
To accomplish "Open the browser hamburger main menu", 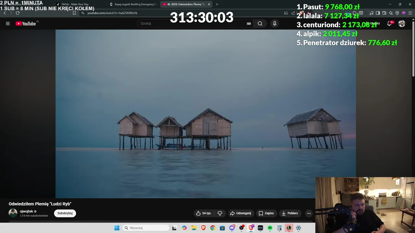I will click(410, 13).
